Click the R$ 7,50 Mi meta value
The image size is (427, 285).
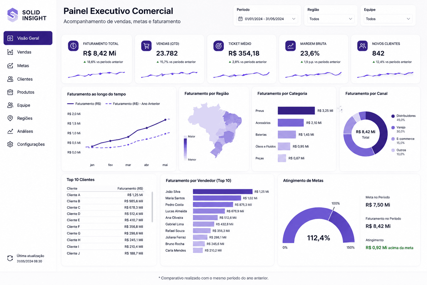[x=378, y=205]
